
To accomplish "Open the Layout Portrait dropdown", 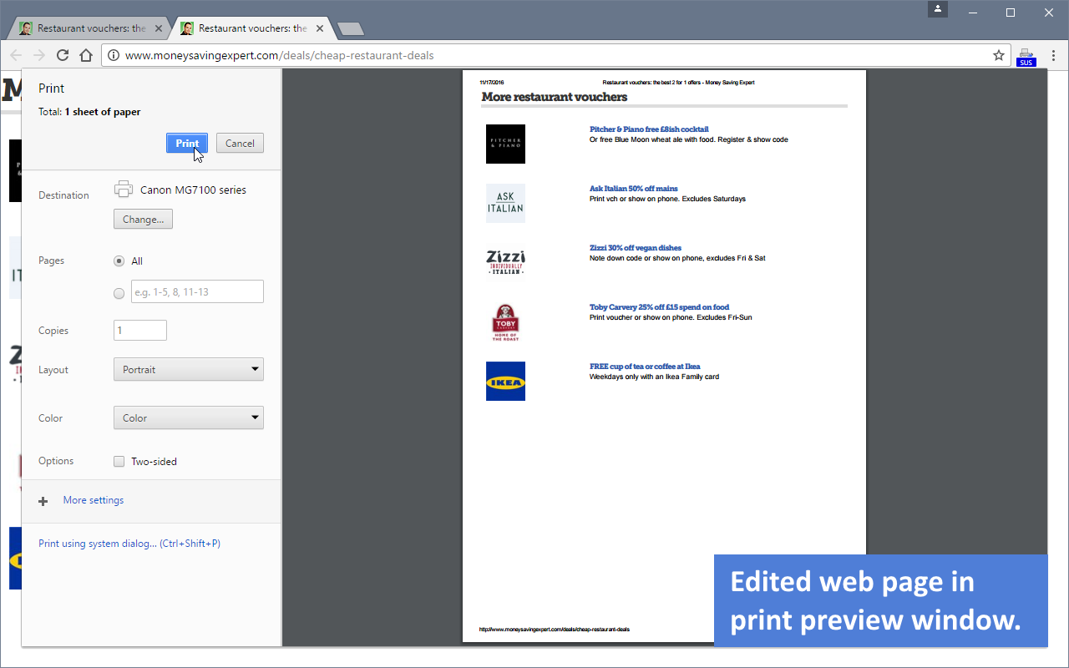I will (189, 369).
